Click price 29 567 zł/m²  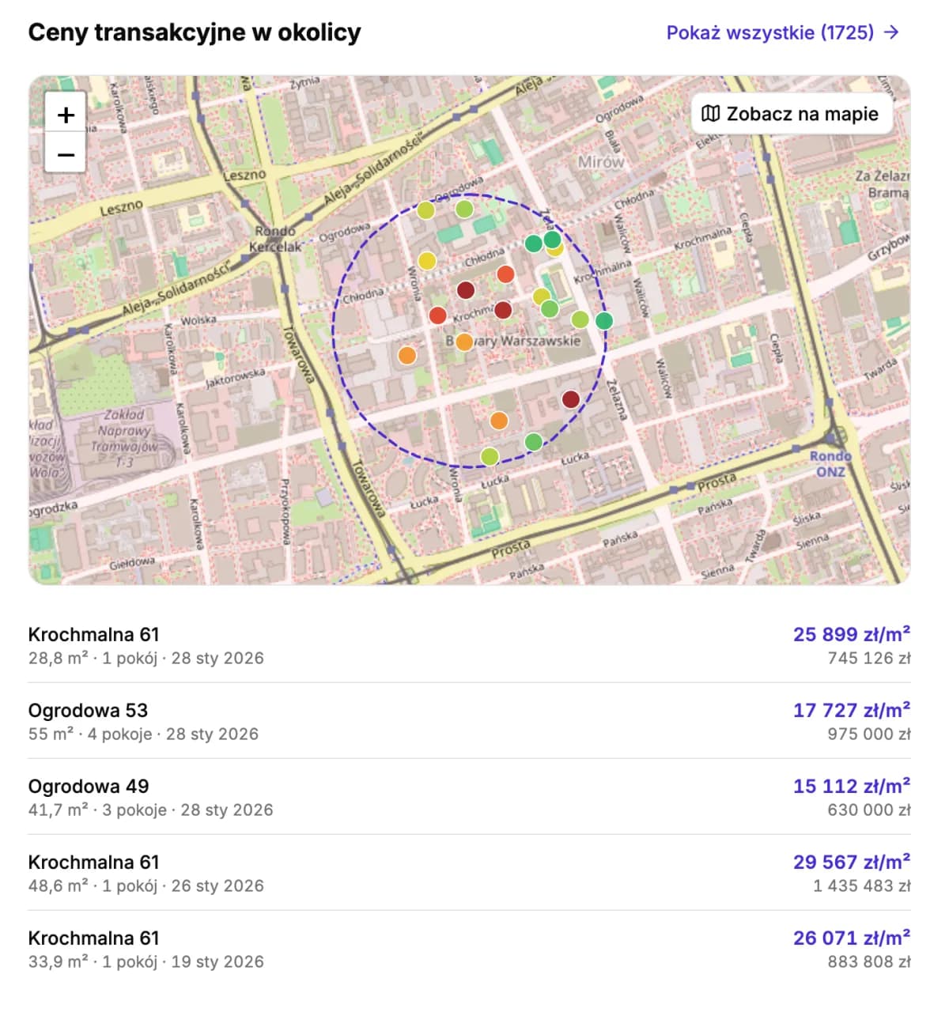point(852,862)
